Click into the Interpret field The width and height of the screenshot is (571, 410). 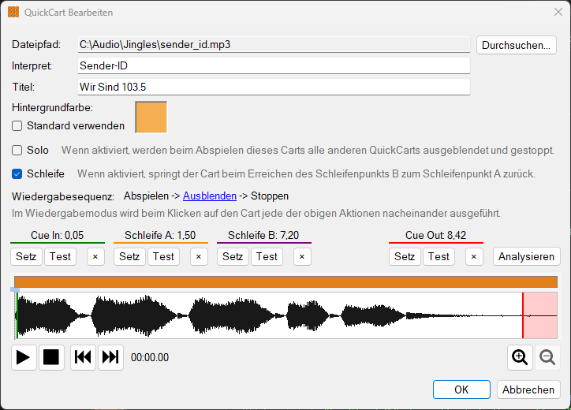[274, 65]
